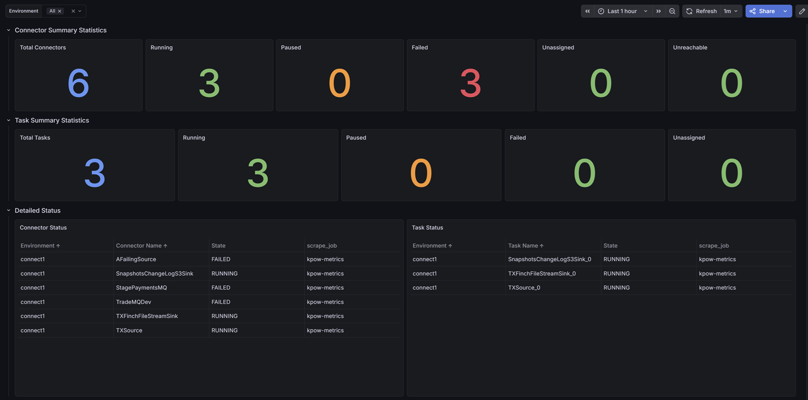Click the RUNNING state for TXSource connector
The image size is (808, 400).
coord(224,330)
